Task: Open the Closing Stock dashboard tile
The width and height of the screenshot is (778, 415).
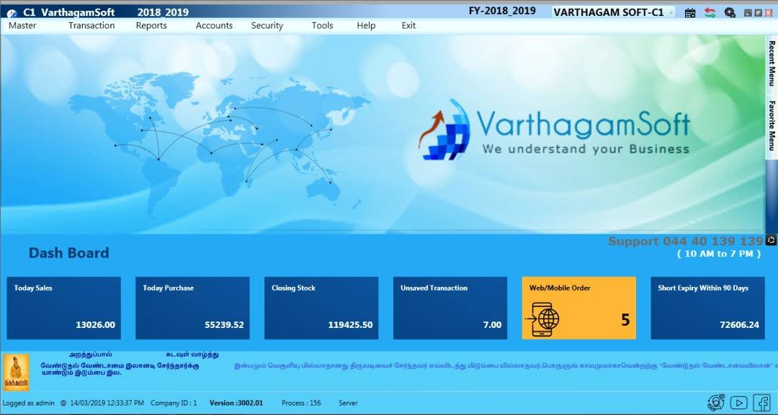Action: 321,307
